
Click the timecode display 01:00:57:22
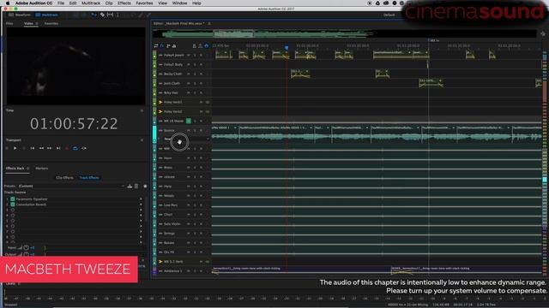(x=74, y=123)
